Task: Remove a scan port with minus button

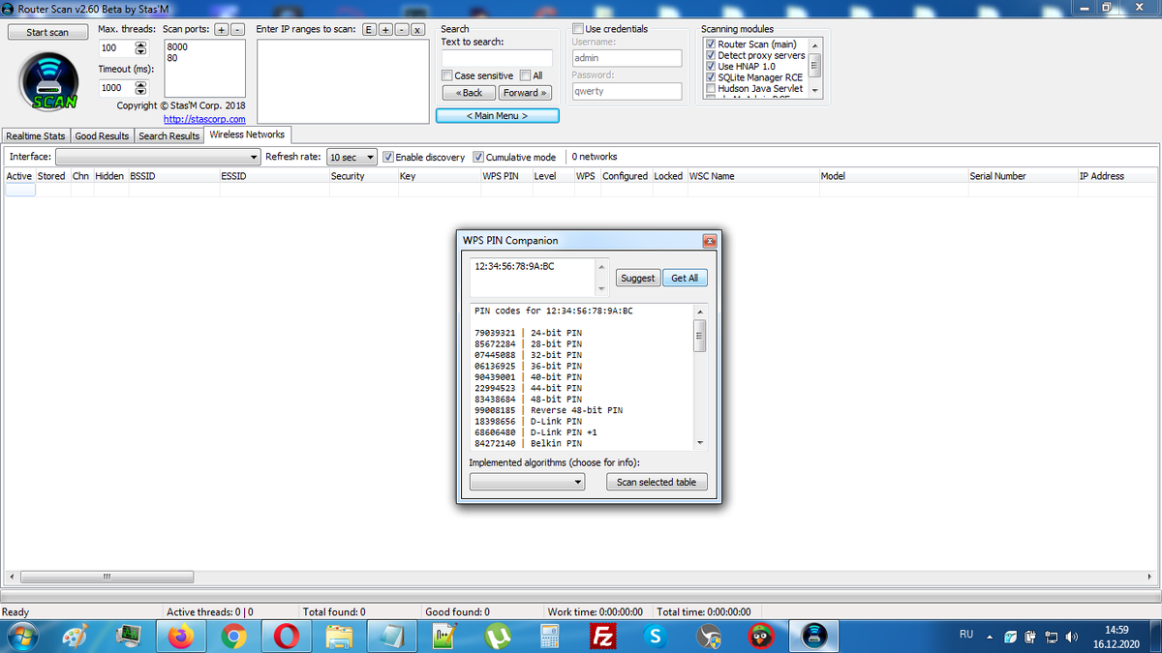Action: pos(238,29)
